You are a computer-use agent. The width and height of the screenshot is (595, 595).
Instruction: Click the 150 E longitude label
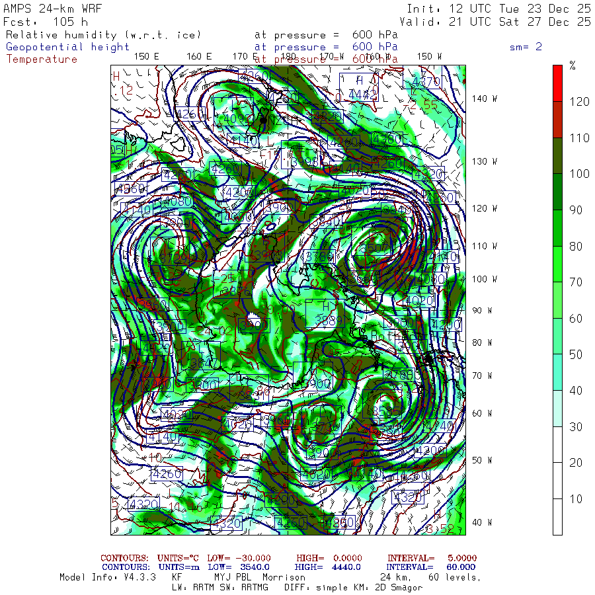(146, 57)
